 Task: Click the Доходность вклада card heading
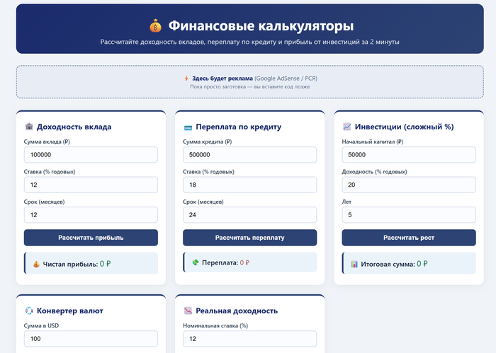[x=74, y=127]
